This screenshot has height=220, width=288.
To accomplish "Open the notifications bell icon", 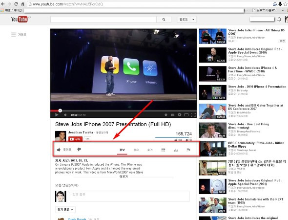I will coord(279,19).
